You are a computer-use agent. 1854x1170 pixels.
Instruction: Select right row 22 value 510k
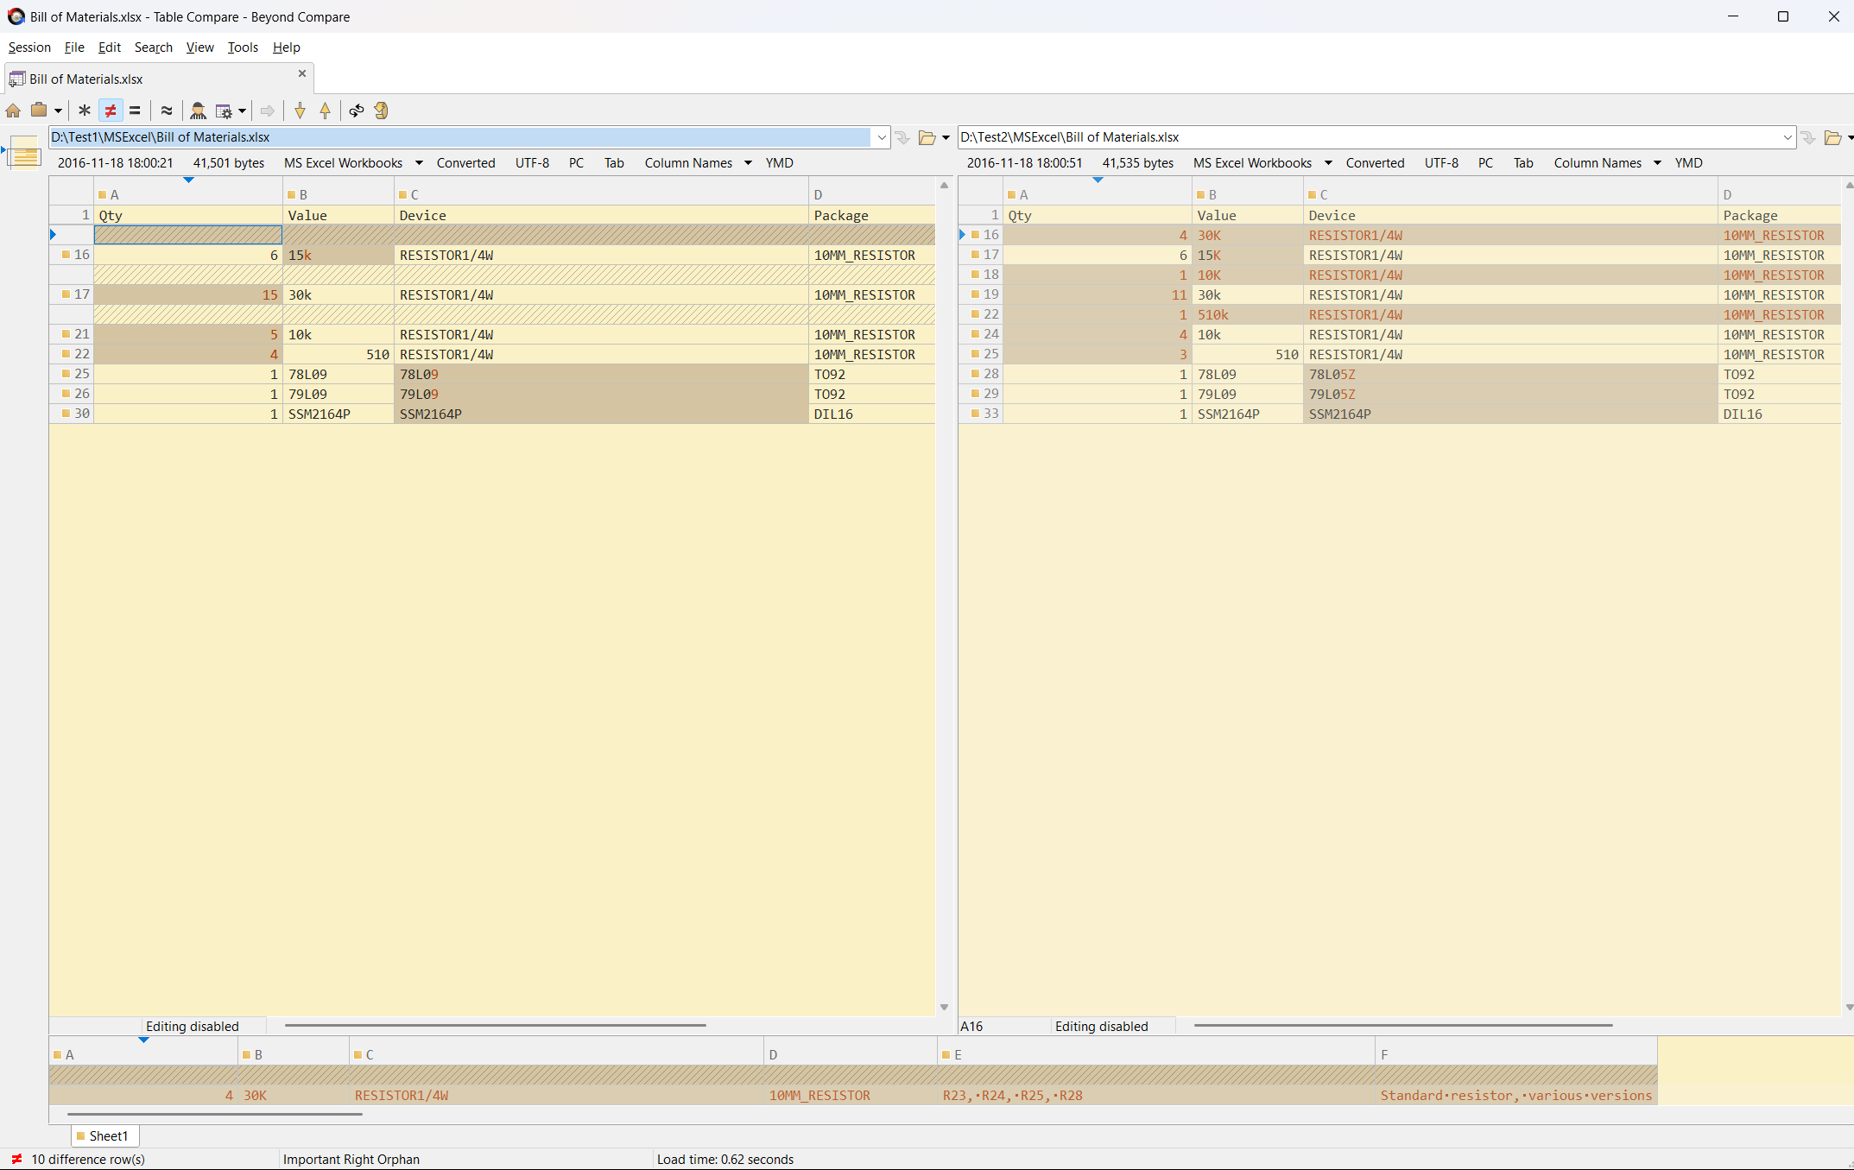point(1248,315)
